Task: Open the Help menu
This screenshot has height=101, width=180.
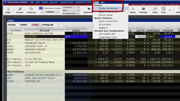Action: (x=102, y=2)
